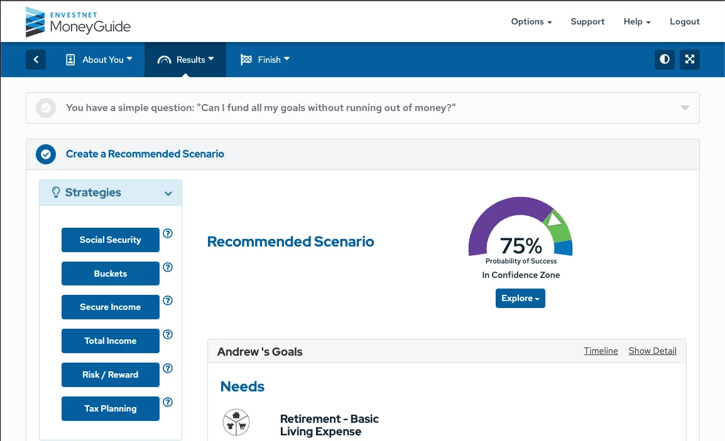Open help icon beside Total Income
This screenshot has height=441, width=725.
pos(168,334)
